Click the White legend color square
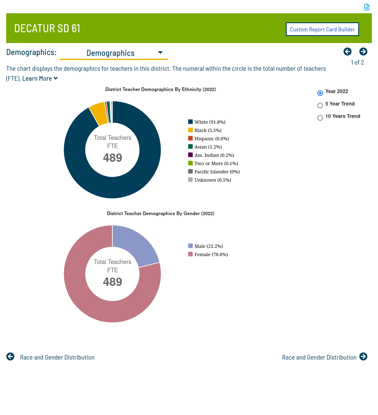 pos(190,122)
